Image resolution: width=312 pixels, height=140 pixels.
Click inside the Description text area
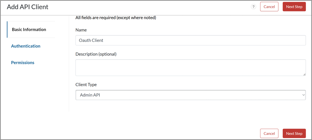coord(191,67)
